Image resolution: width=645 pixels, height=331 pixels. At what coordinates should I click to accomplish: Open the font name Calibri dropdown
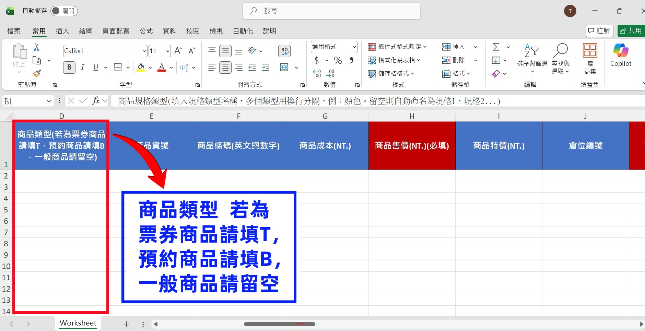click(x=144, y=51)
